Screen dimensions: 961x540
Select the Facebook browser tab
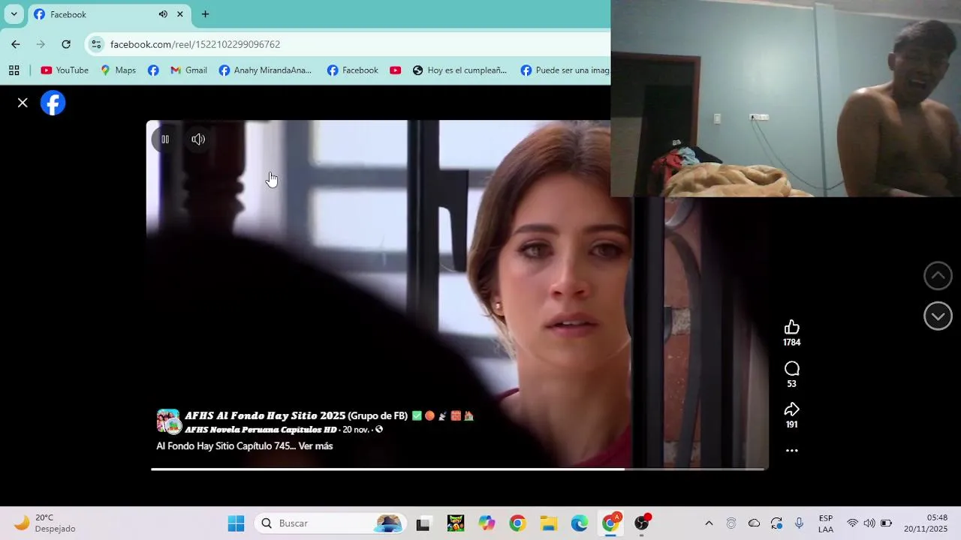coord(108,14)
